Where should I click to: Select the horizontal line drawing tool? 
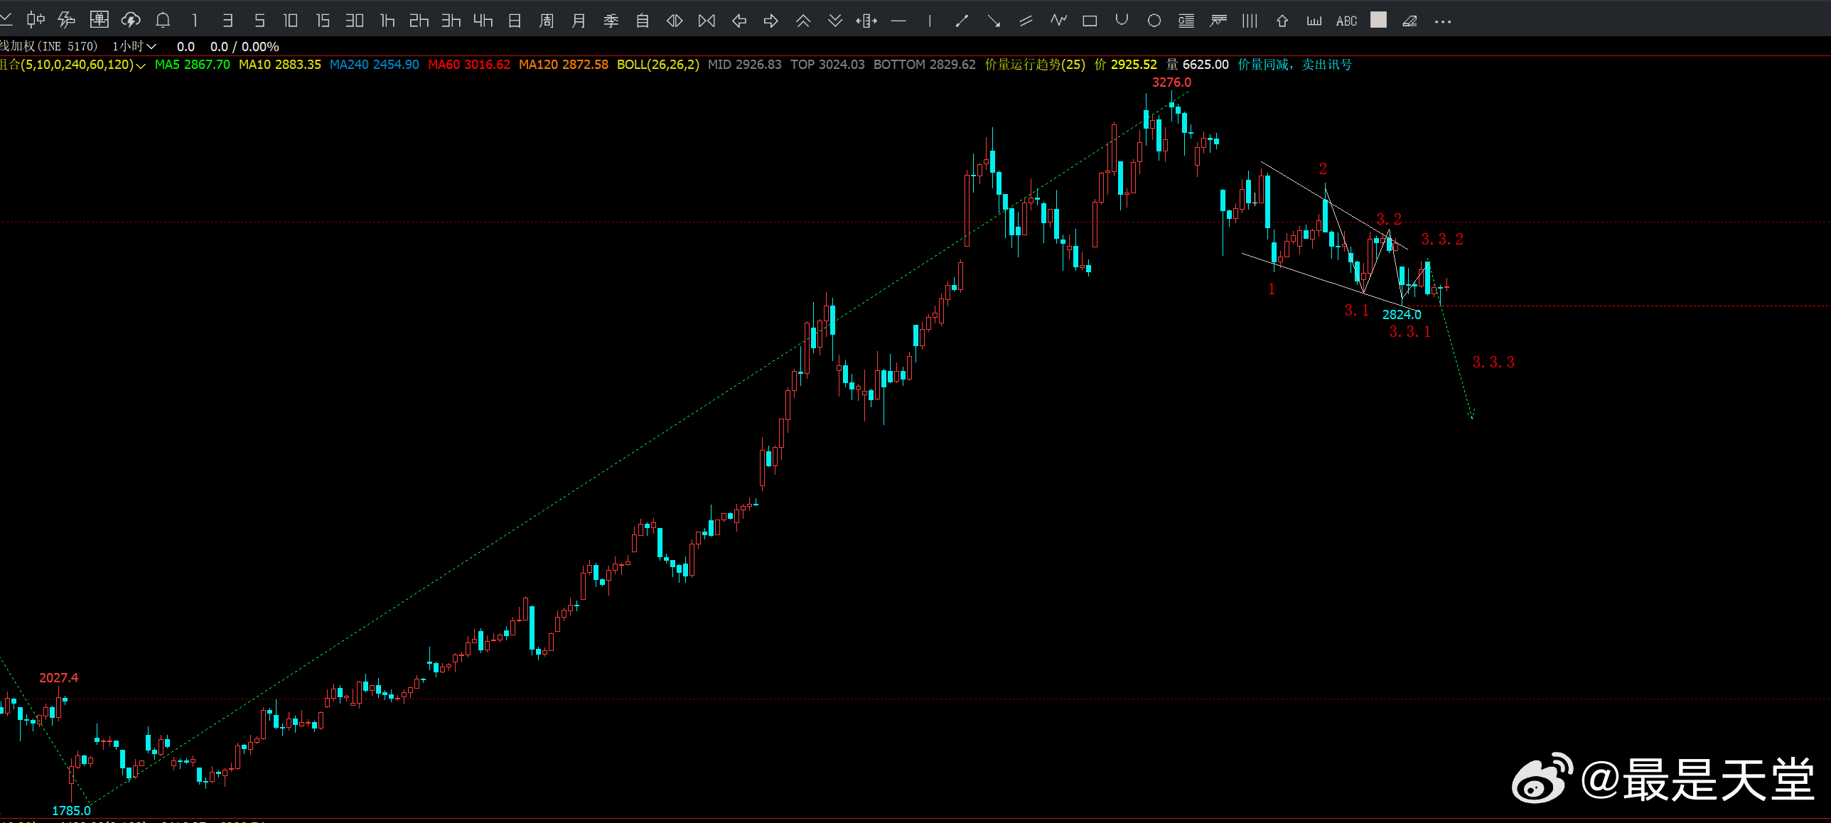(x=898, y=21)
